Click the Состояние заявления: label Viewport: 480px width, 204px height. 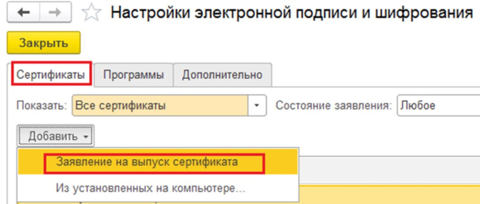(333, 106)
